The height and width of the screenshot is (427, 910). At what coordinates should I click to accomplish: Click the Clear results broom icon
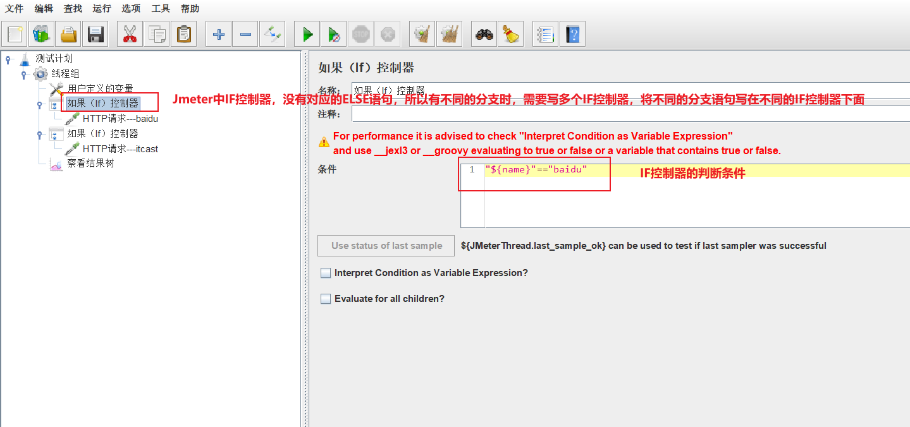click(422, 34)
